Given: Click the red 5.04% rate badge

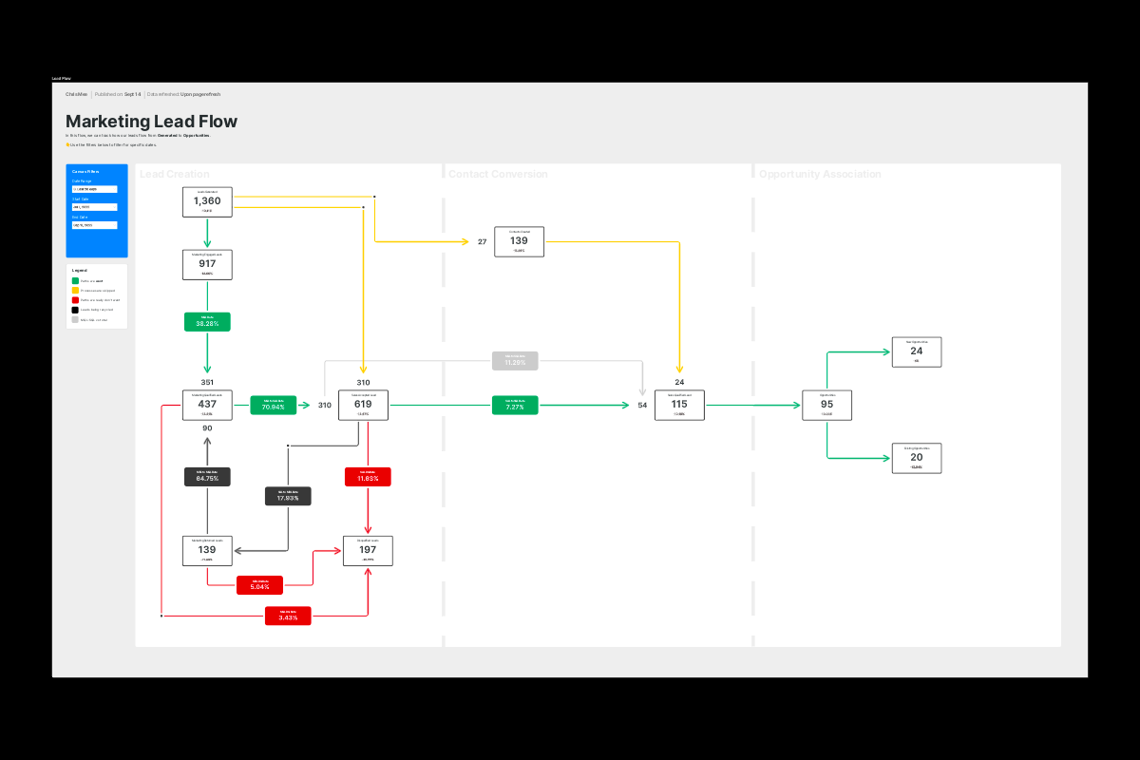Looking at the screenshot, I should [x=259, y=585].
